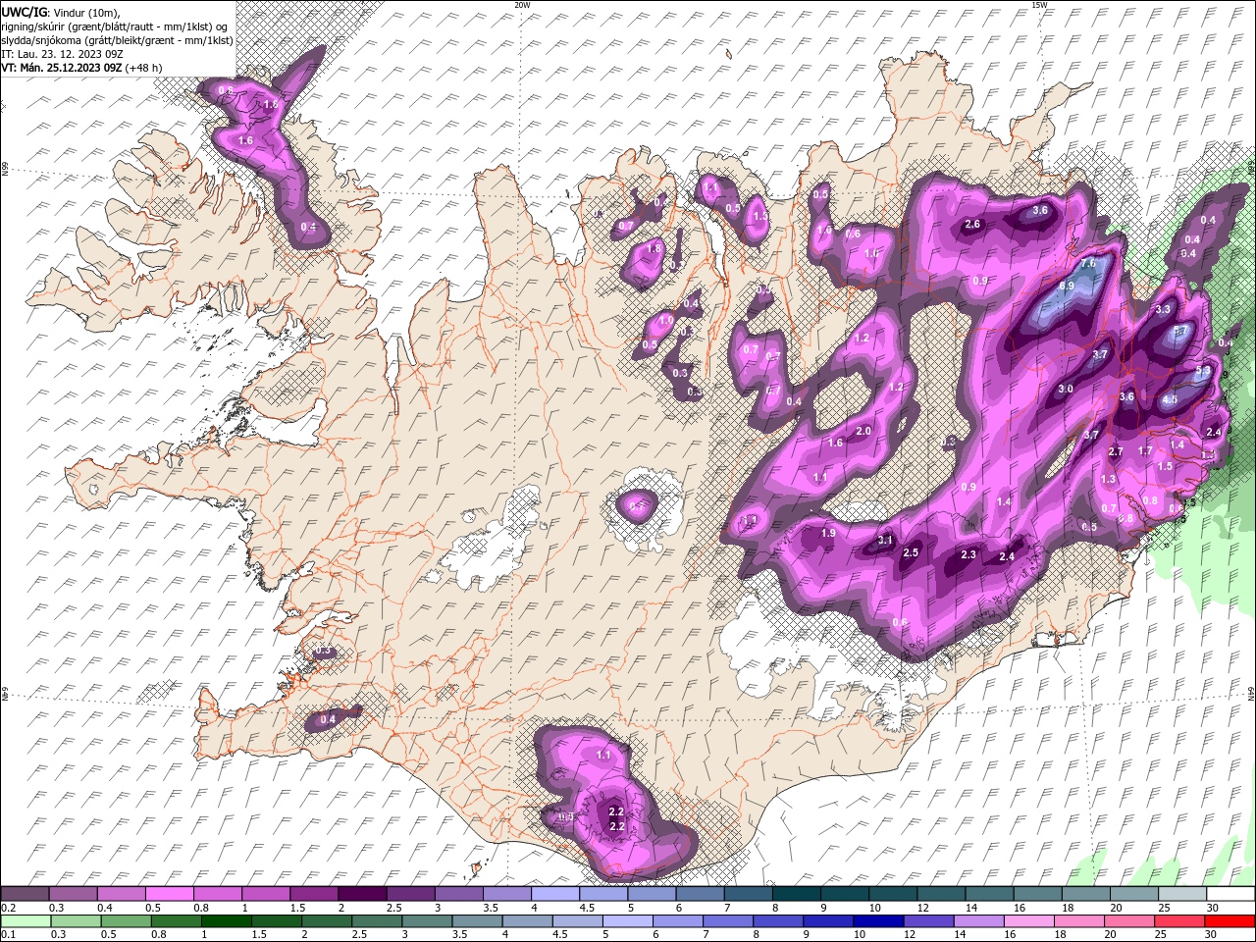
Task: Click the 1.9 precipitation value on map
Action: click(828, 534)
